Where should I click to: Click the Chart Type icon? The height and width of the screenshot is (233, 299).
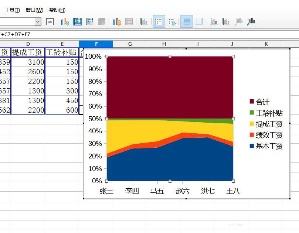pos(65,21)
